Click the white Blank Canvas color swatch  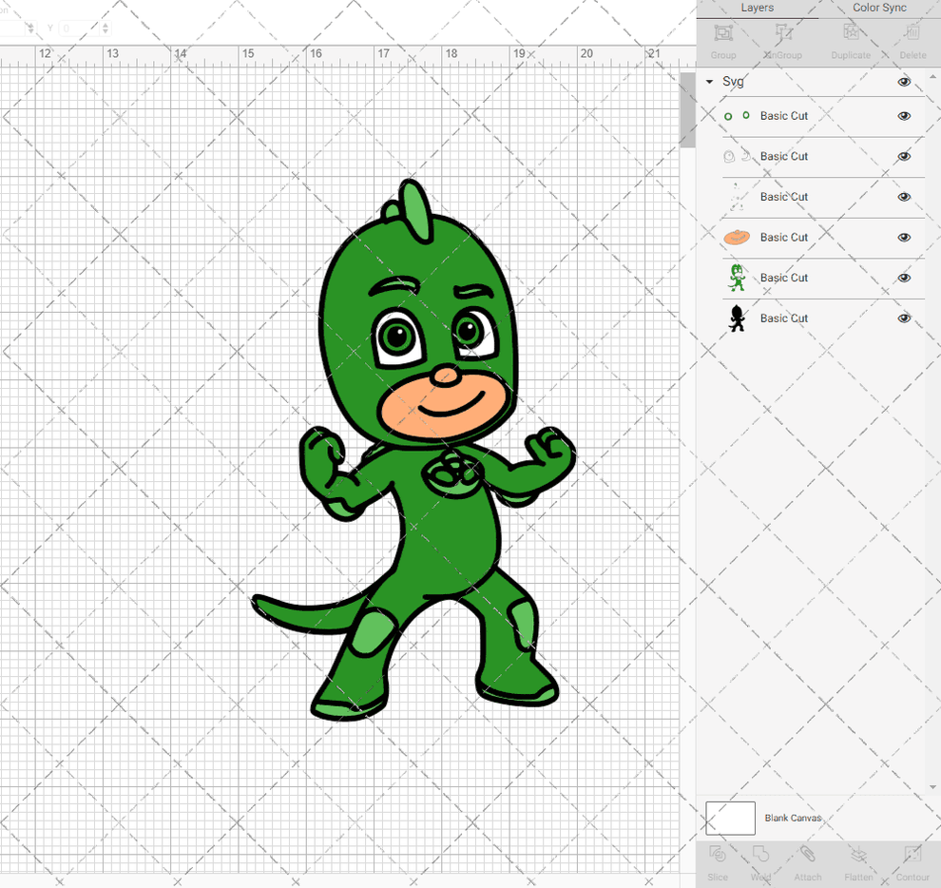pyautogui.click(x=730, y=818)
